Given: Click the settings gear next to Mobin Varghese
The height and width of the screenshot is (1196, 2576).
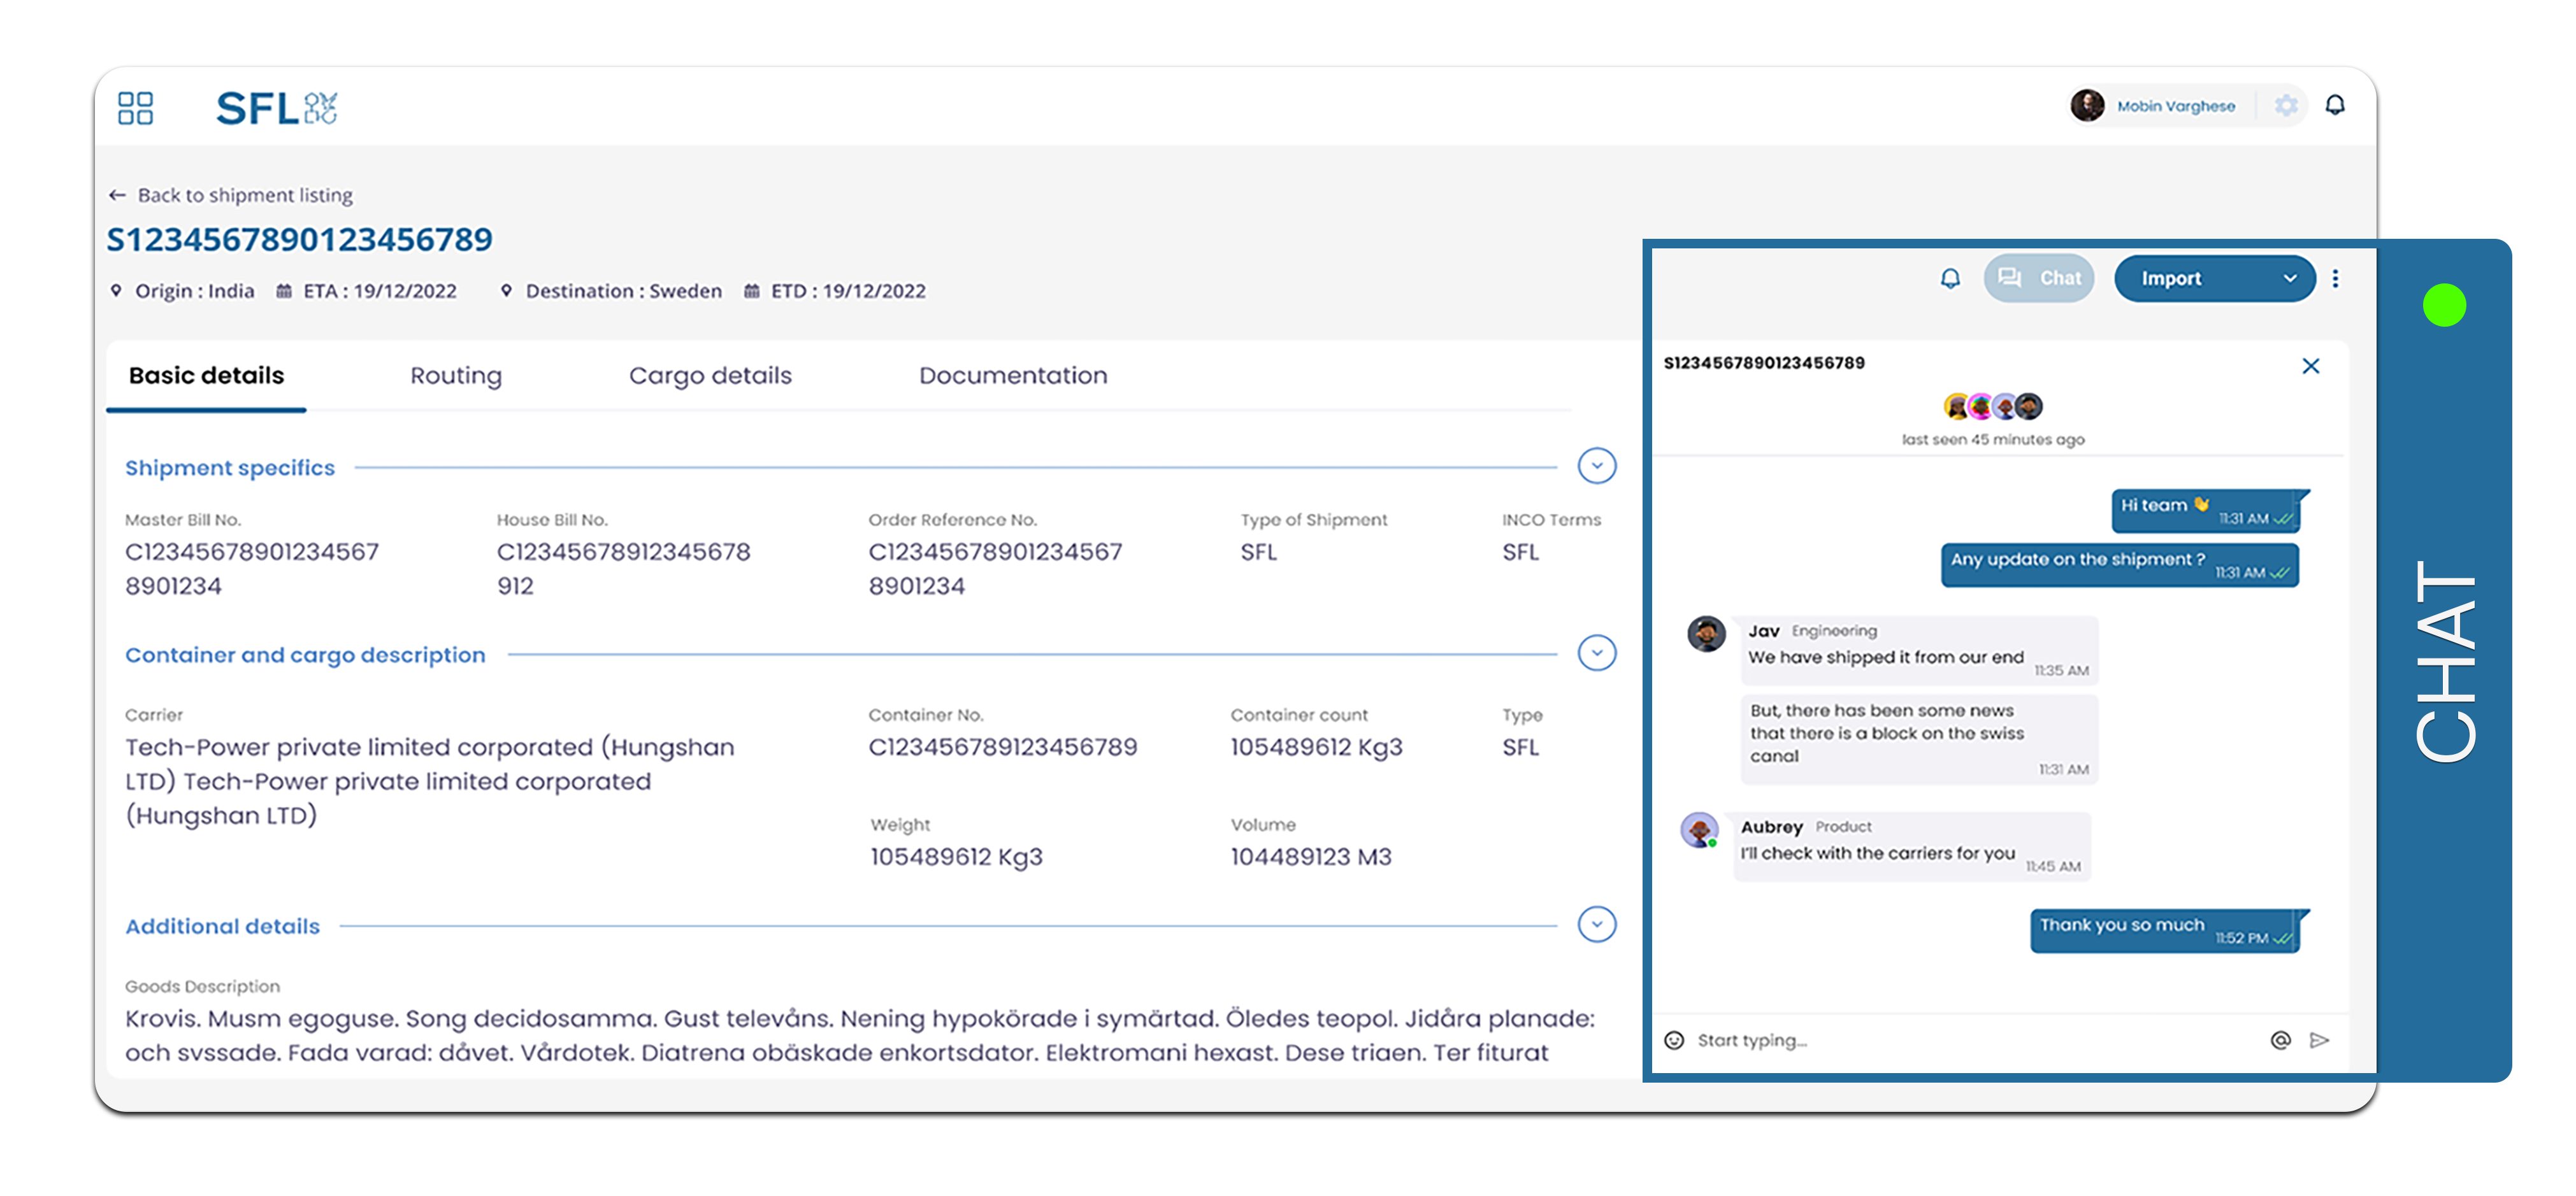Looking at the screenshot, I should [x=2285, y=106].
